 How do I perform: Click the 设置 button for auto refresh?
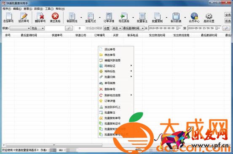point(107,28)
